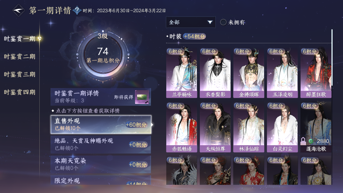Open the 全部 filter dropdown

coord(191,22)
